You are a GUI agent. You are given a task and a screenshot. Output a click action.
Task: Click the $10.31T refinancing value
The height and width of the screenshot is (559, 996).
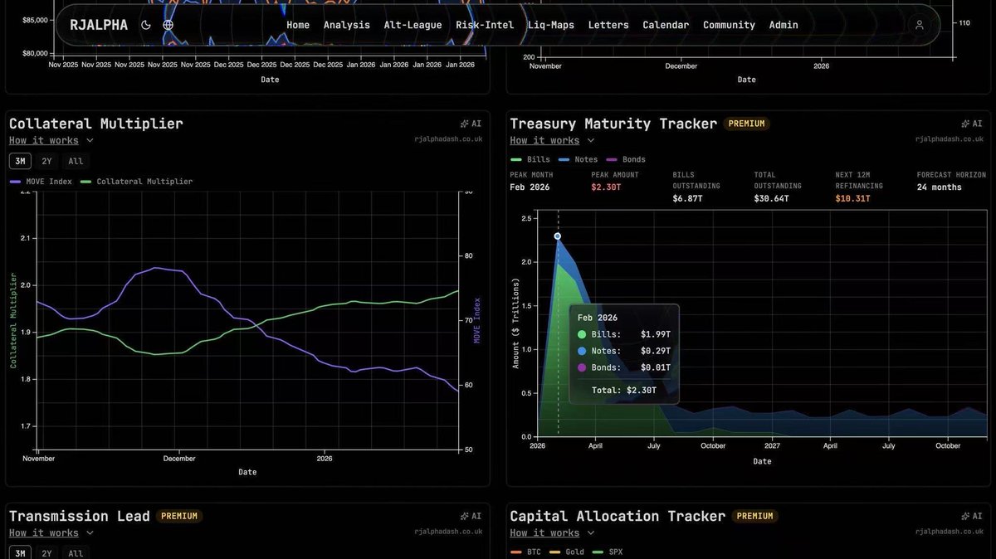[x=852, y=199]
